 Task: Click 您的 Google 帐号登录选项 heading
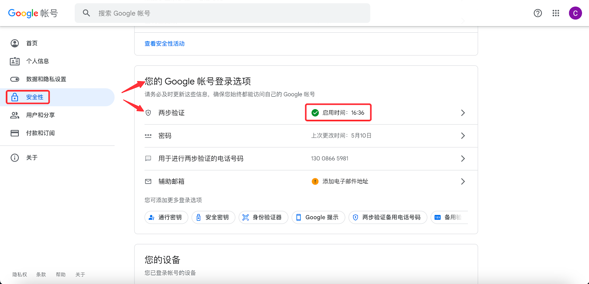(x=198, y=82)
